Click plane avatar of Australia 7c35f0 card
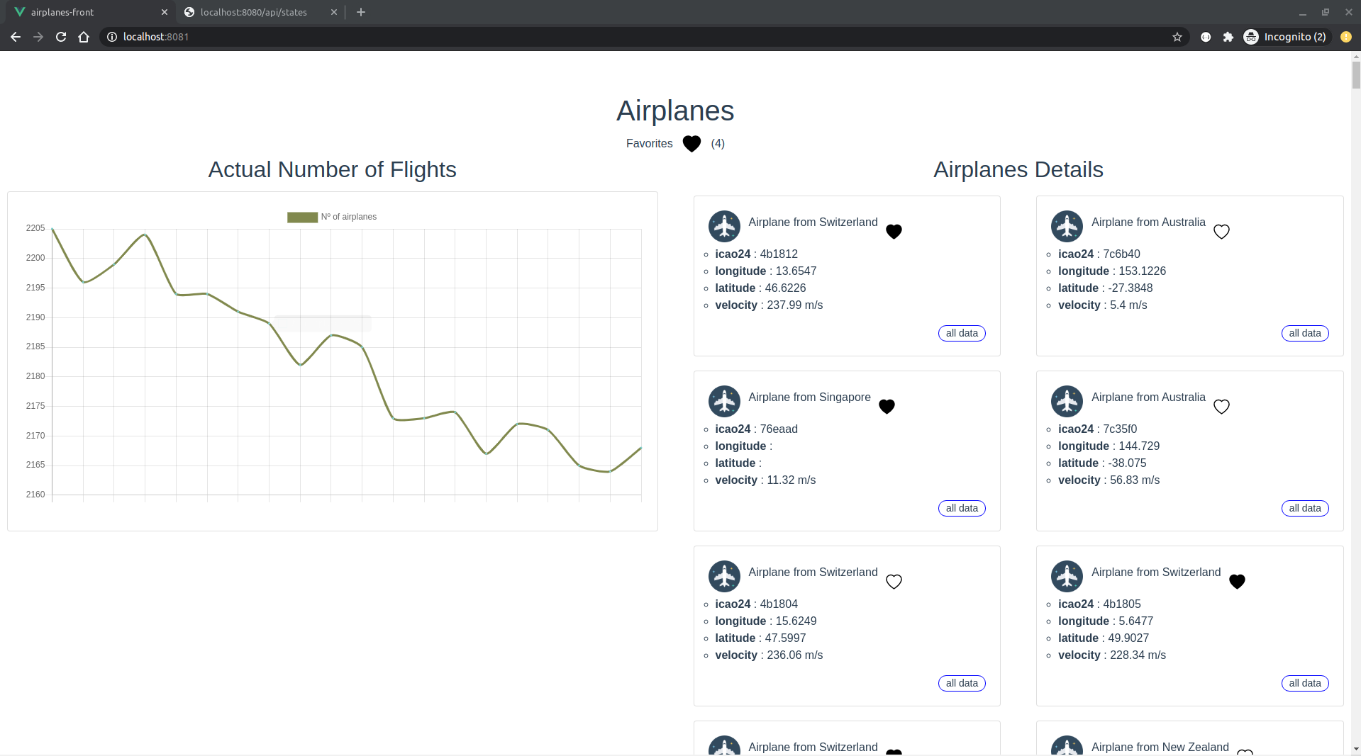1361x756 pixels. coord(1067,402)
